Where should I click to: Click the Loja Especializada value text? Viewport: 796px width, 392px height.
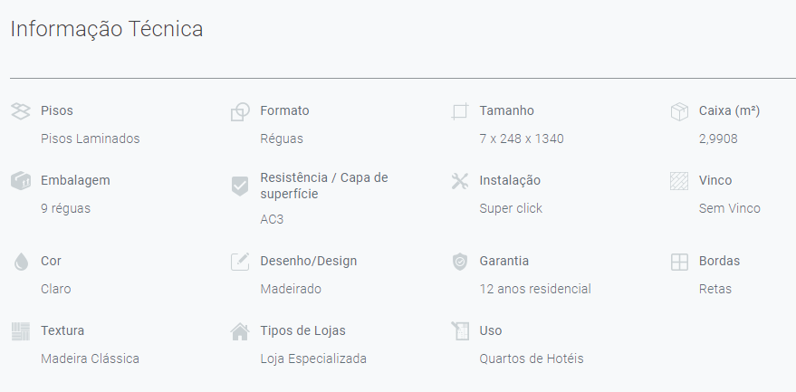point(313,359)
